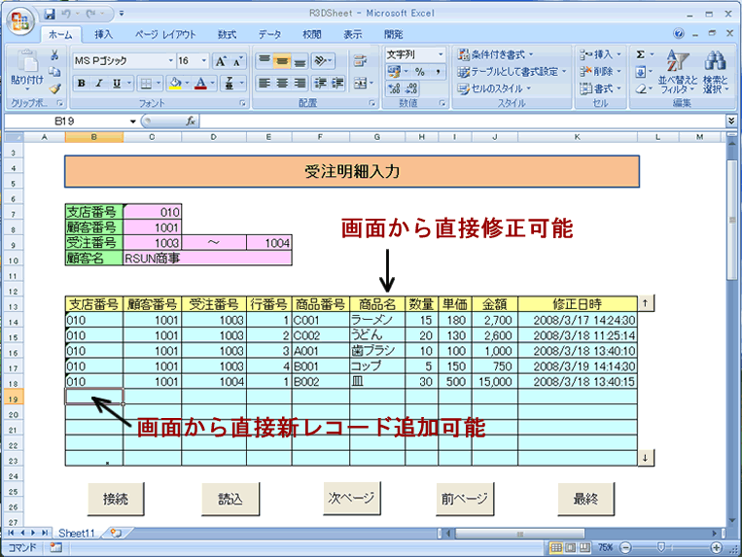Click the insert function fx icon
The image size is (742, 557).
tap(192, 122)
